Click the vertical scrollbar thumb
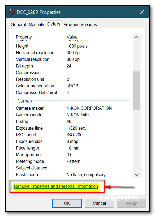This screenshot has width=155, height=217. coord(136,91)
